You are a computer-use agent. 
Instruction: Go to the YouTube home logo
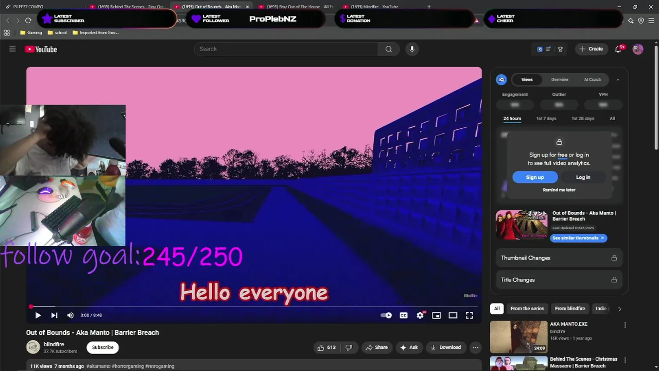pyautogui.click(x=41, y=49)
